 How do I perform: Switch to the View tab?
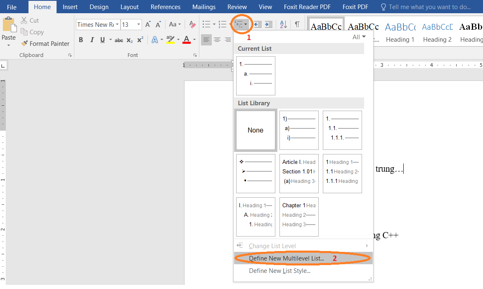click(x=265, y=7)
